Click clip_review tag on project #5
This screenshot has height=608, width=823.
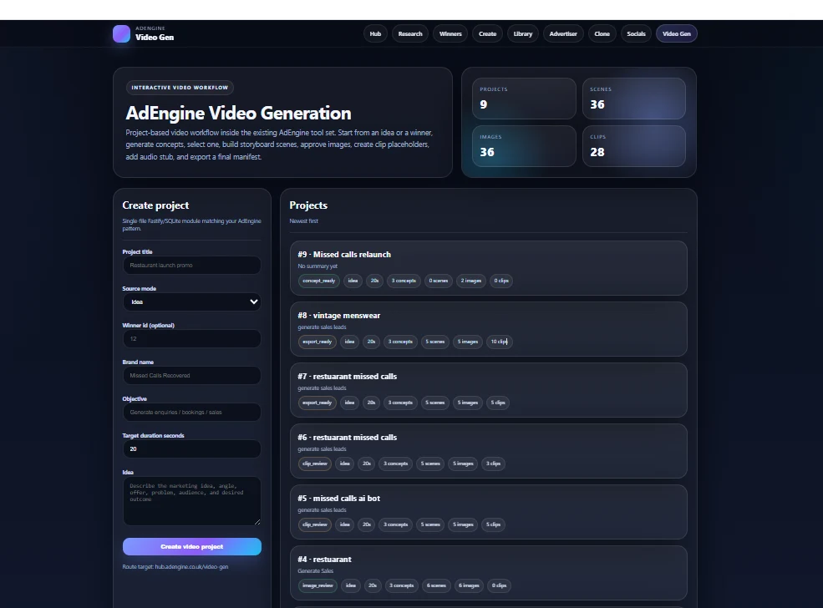click(315, 524)
